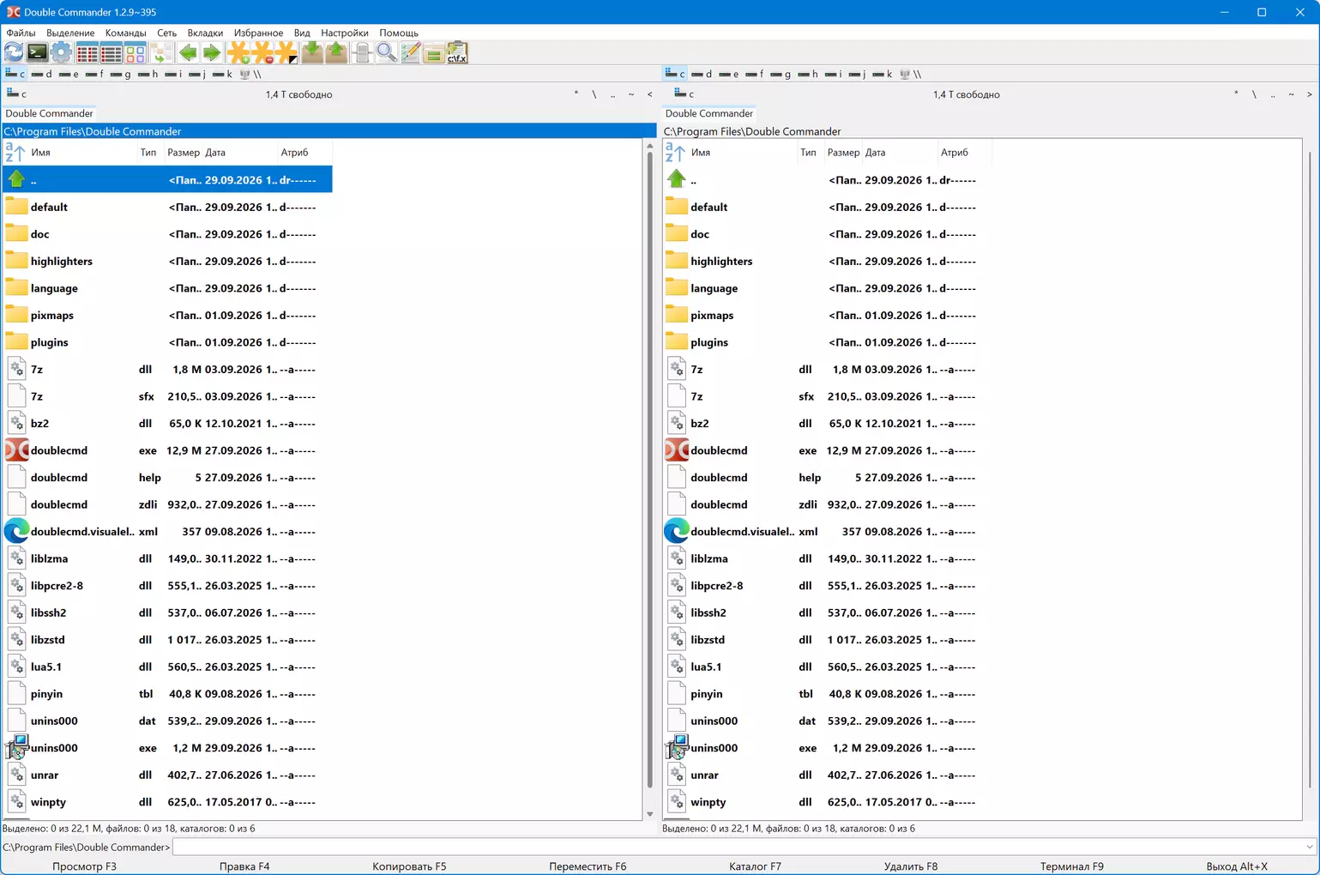Expand the command line history dropdown
The image size is (1320, 875).
1310,848
